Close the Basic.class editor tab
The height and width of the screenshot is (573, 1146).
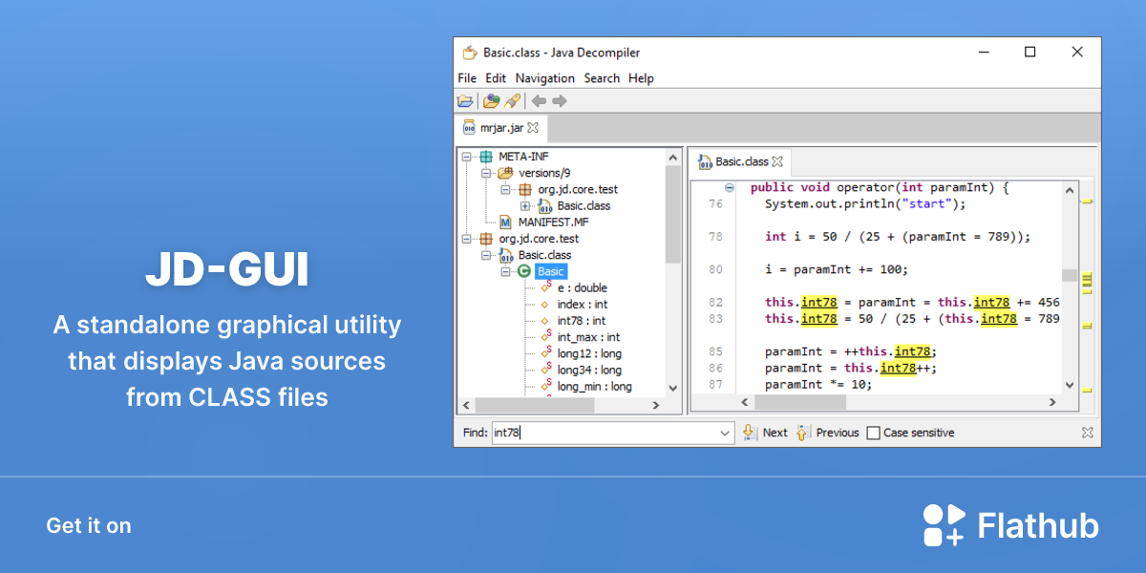click(x=777, y=161)
